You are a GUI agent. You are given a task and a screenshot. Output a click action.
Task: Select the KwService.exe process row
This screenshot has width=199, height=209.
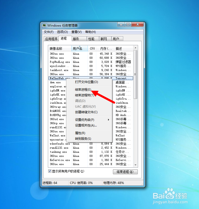pos(91,160)
